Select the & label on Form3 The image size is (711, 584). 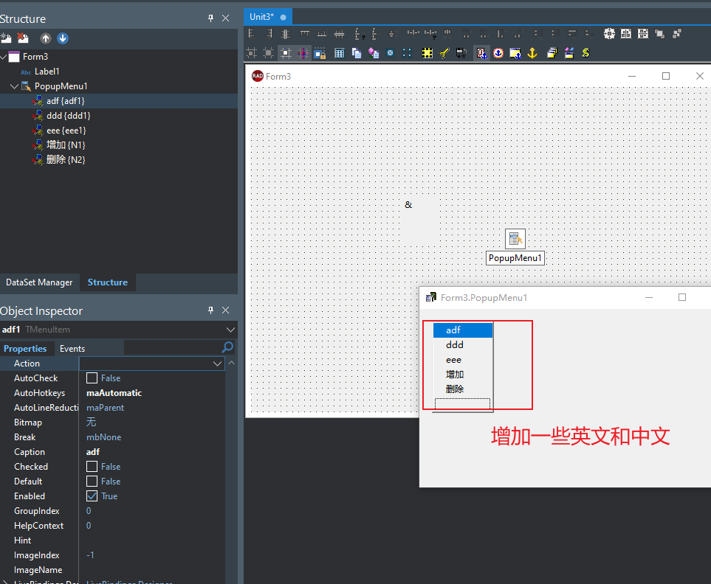pos(408,205)
